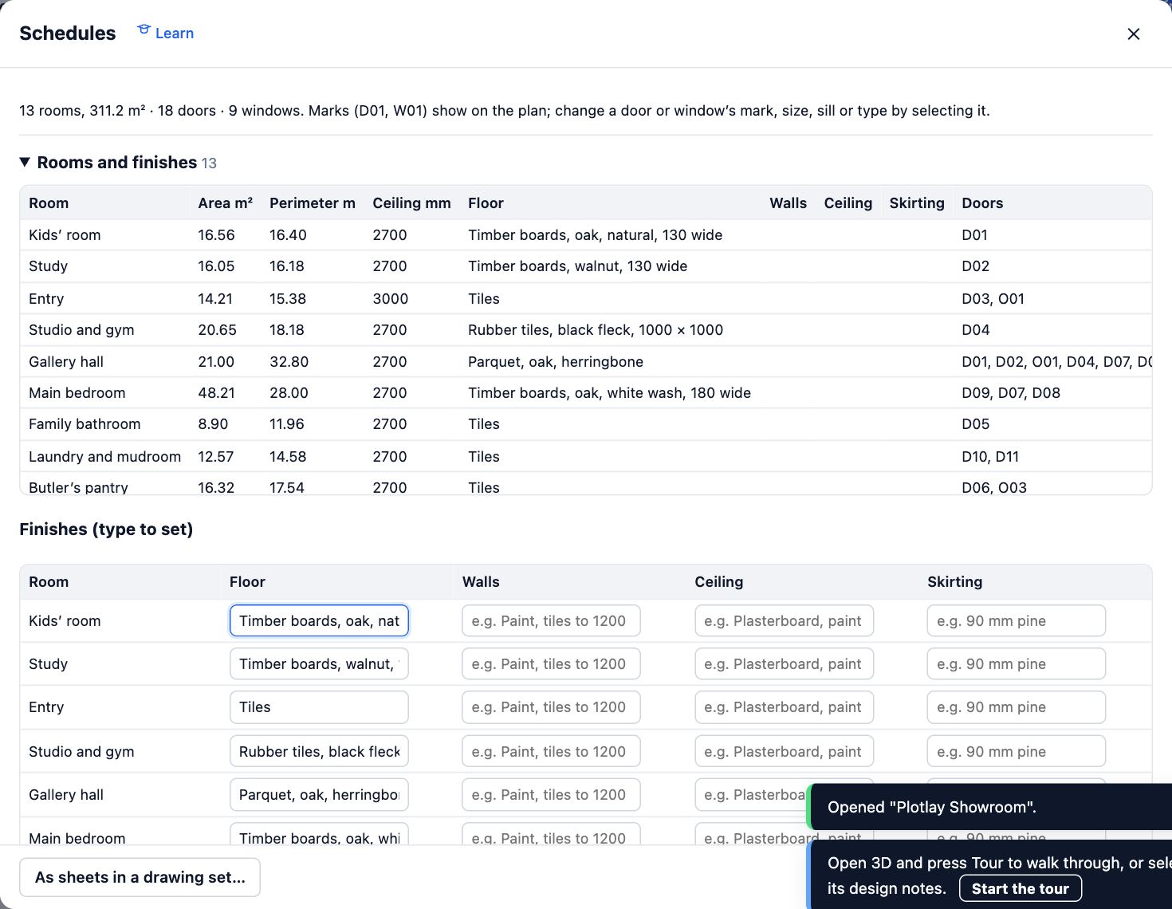This screenshot has height=909, width=1172.
Task: Select Family bathroom room name
Action: click(85, 423)
